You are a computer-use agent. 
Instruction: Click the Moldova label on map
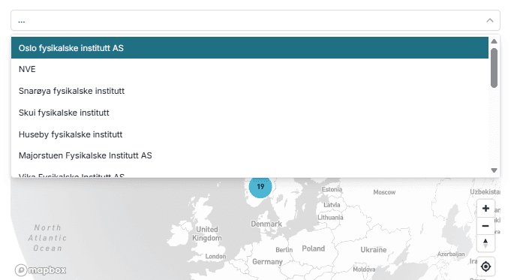coord(364,269)
